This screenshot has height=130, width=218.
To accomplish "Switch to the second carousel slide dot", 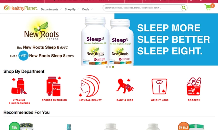I will click(x=110, y=67).
